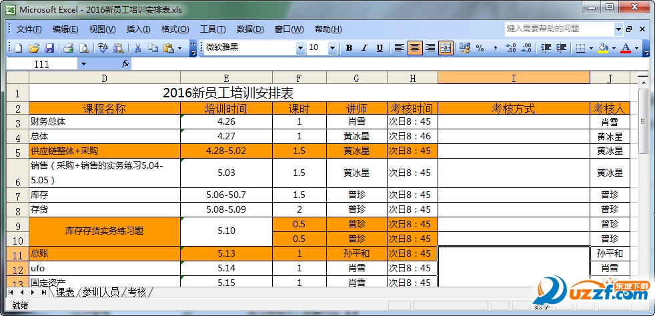Close the workbook with the inner X
Screen dimensions: 655x316
(641, 29)
